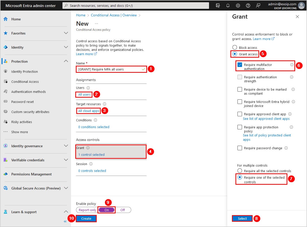The width and height of the screenshot is (307, 227).
Task: Click the Password reset icon
Action: click(6, 102)
